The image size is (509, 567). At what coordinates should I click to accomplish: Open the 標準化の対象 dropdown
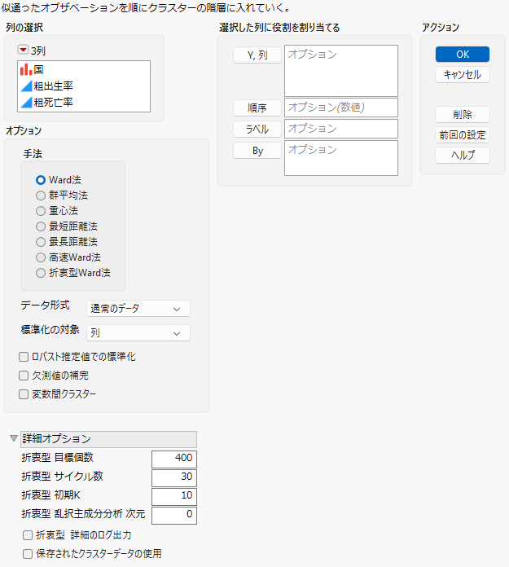click(138, 332)
